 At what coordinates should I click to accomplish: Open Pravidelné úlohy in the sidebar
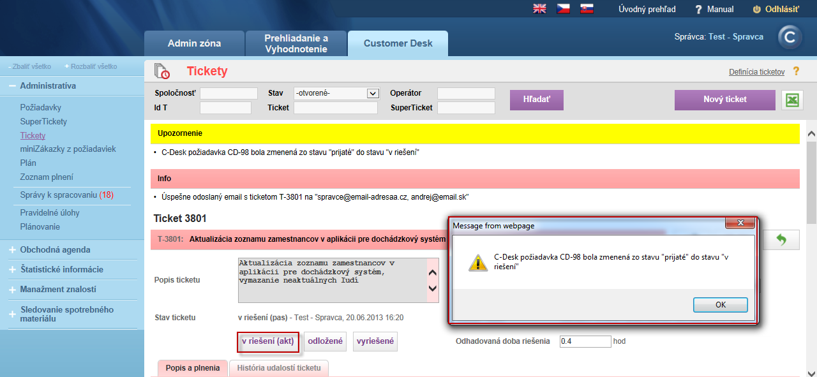[50, 213]
